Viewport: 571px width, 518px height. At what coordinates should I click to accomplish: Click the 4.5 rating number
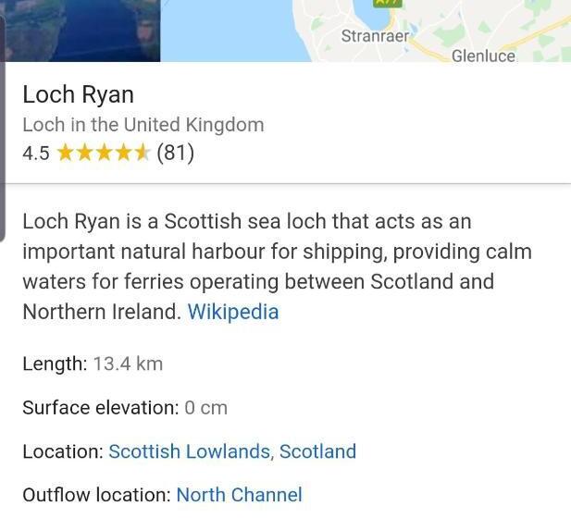point(36,154)
